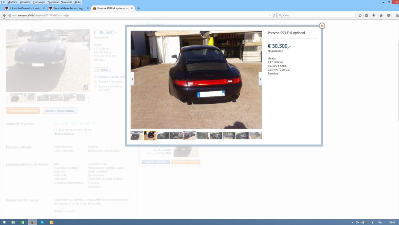Open the Firefox hamburger menu
399x225 pixels.
[397, 16]
